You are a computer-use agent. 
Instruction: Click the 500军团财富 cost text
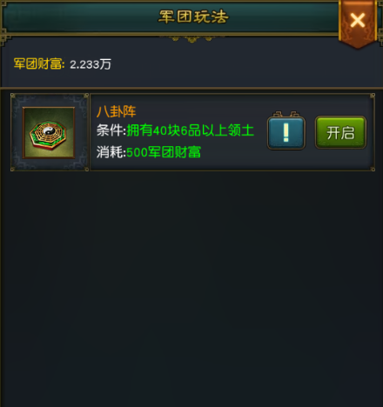(164, 152)
